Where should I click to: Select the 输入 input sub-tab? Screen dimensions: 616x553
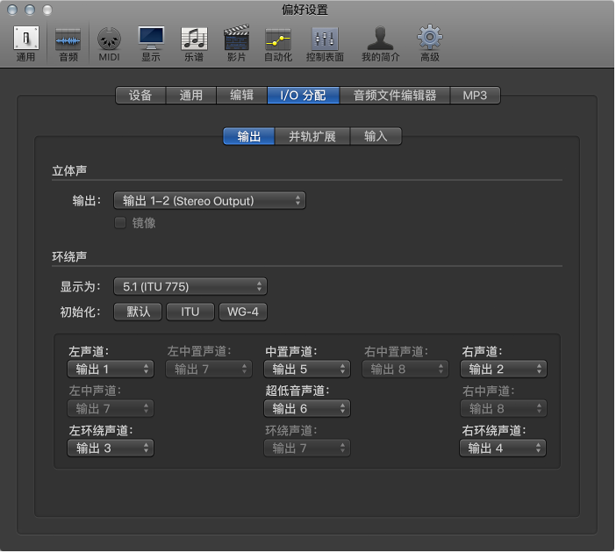coord(376,136)
